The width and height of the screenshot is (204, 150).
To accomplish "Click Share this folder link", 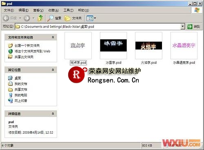I will click(x=24, y=57).
